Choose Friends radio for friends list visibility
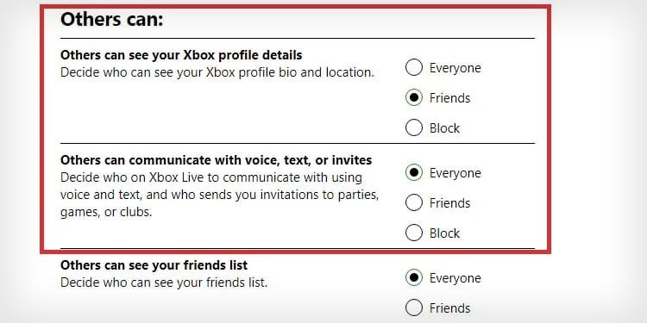Viewport: 647px width, 323px height. (x=414, y=307)
